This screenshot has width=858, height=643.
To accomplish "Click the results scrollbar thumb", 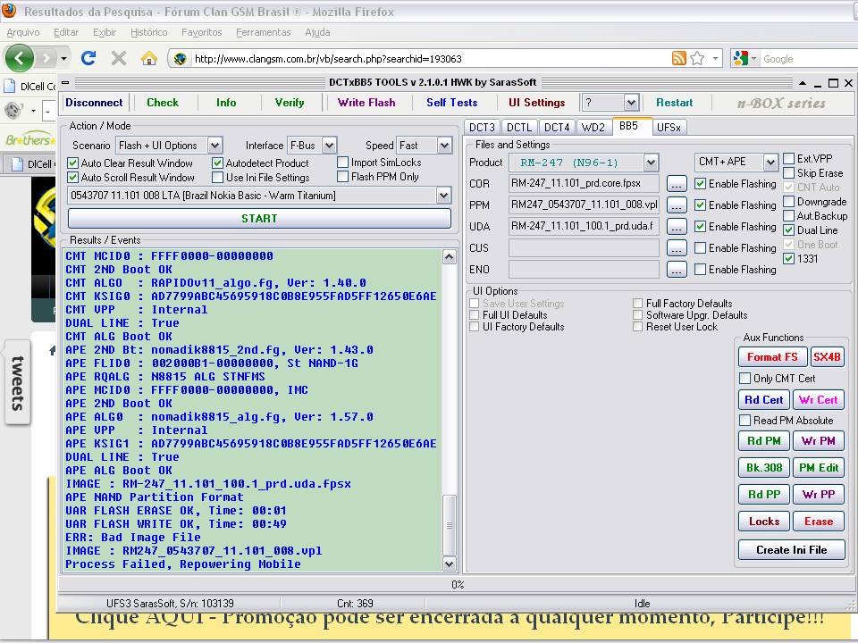I will point(450,525).
